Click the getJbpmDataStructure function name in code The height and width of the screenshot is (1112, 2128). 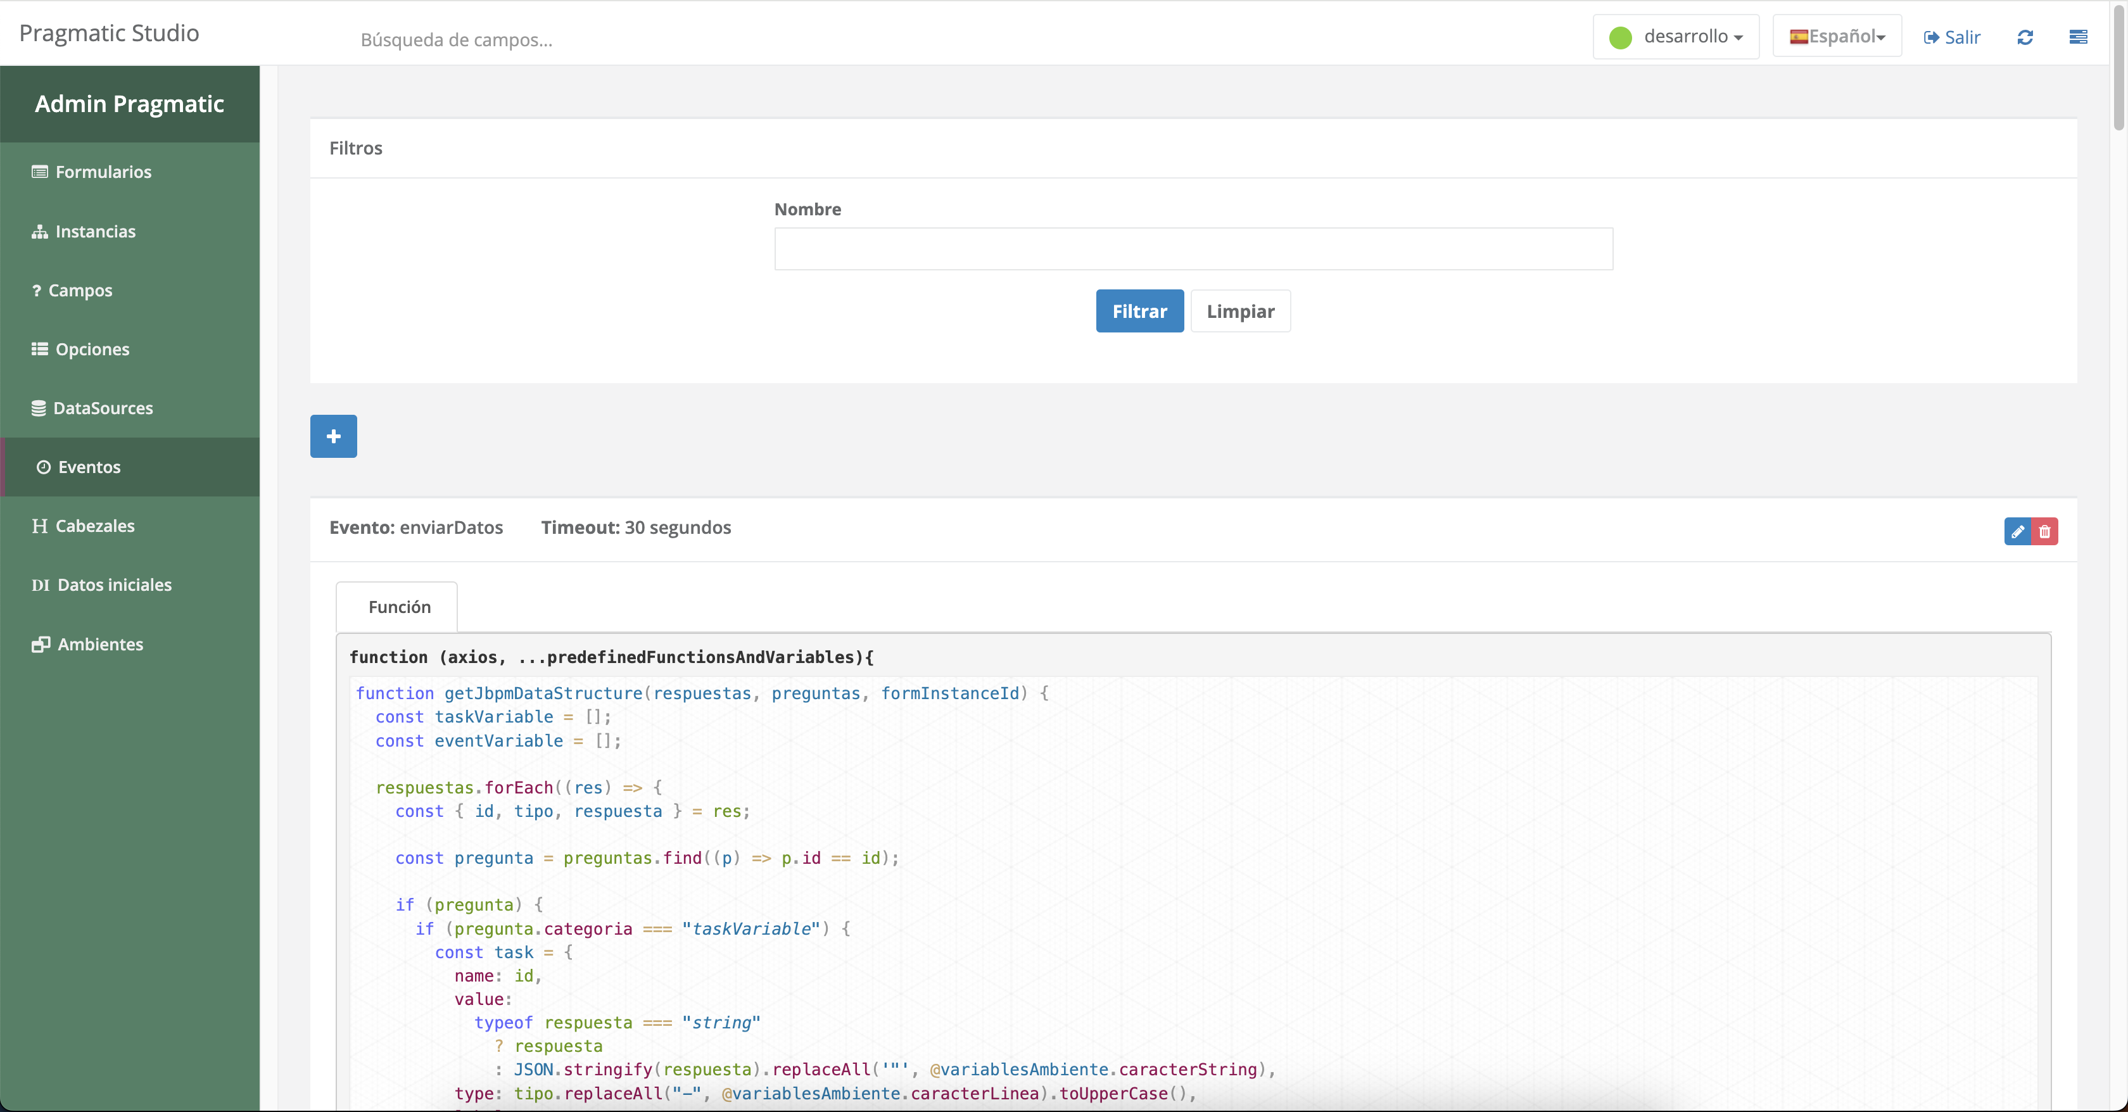tap(543, 693)
